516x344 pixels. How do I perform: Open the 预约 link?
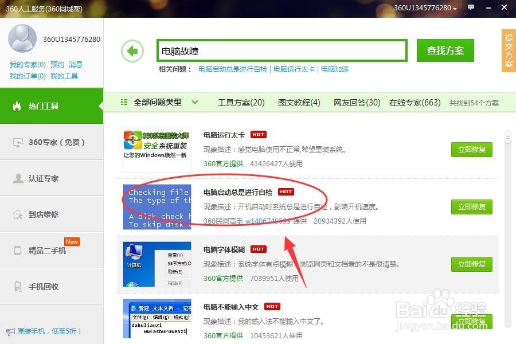[57, 65]
